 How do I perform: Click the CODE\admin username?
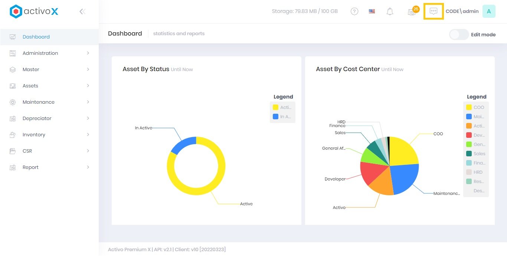(x=462, y=11)
